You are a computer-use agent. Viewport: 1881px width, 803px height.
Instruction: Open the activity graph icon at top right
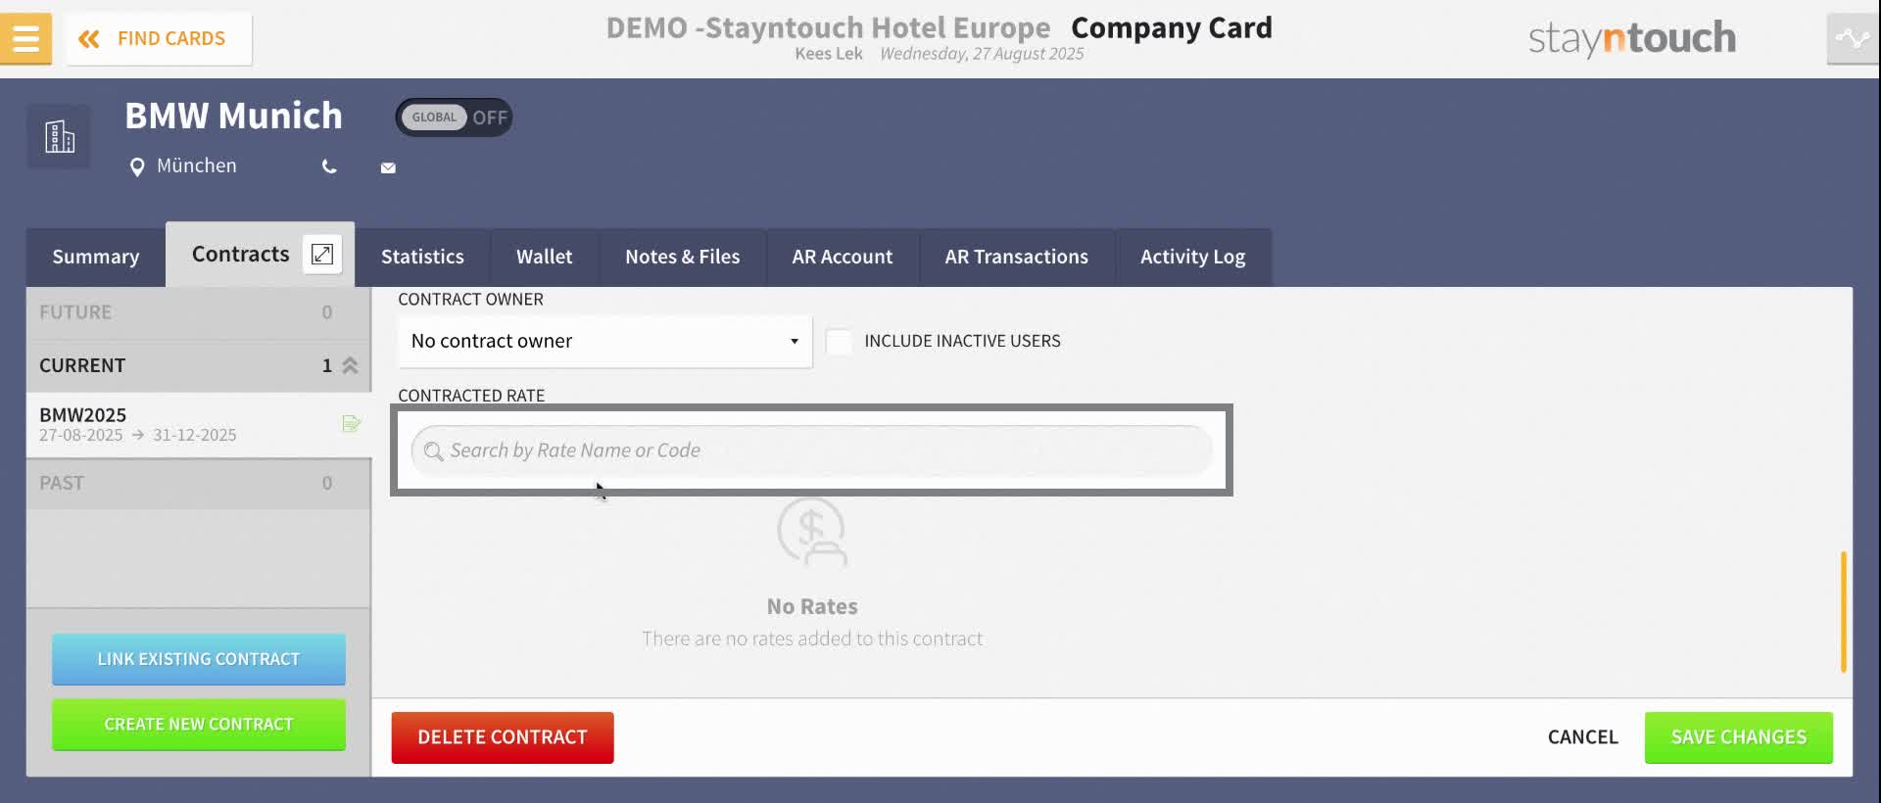[1853, 39]
